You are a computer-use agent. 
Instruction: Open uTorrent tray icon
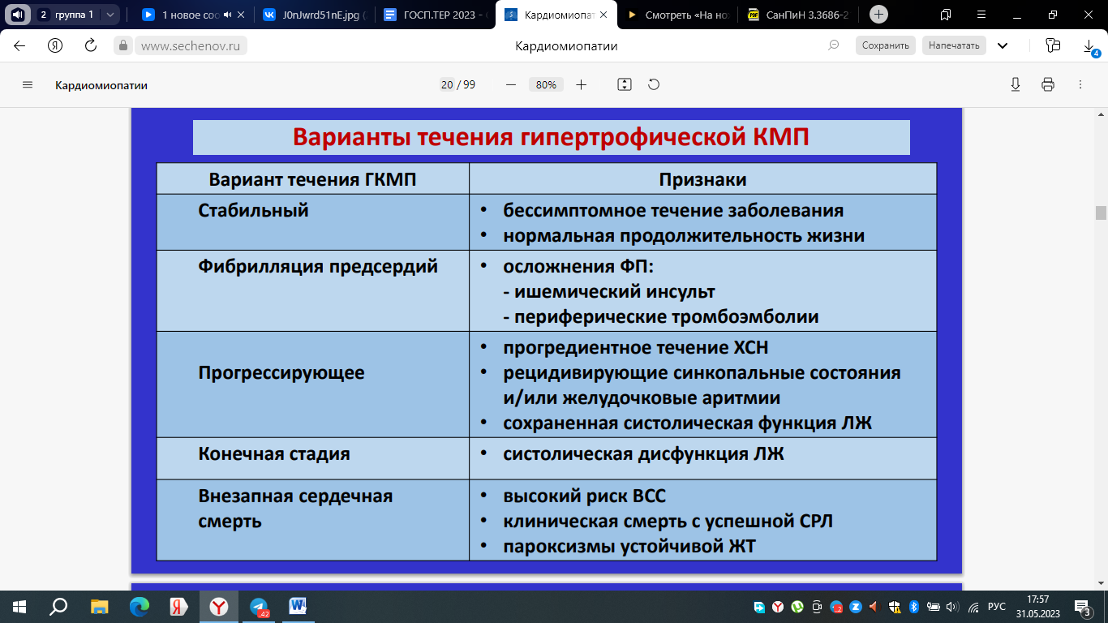pos(797,606)
